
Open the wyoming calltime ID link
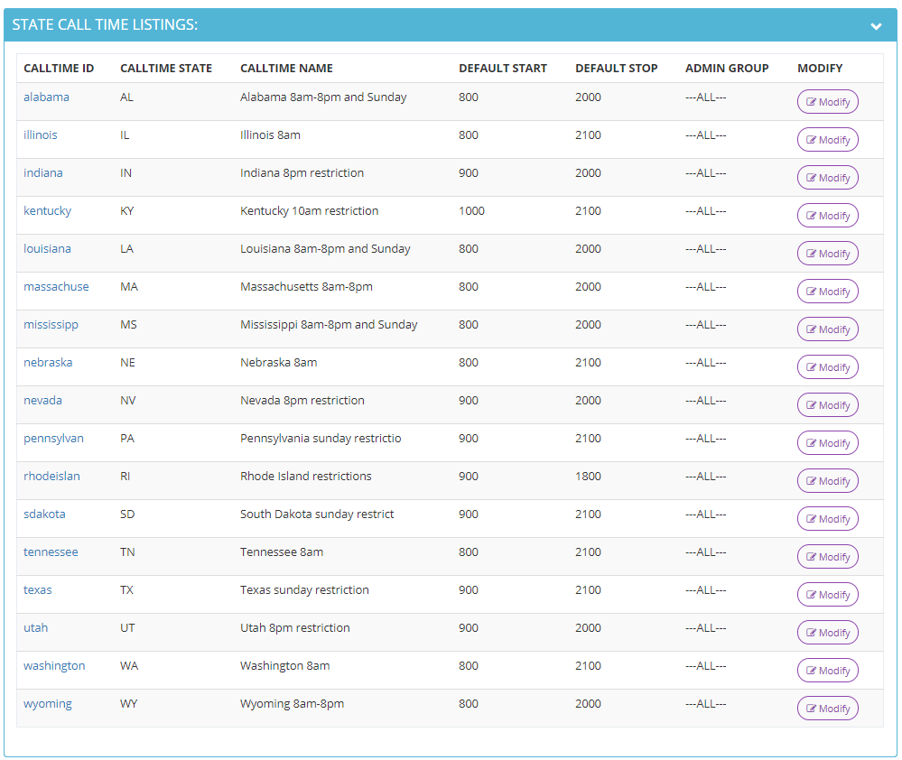(x=48, y=704)
